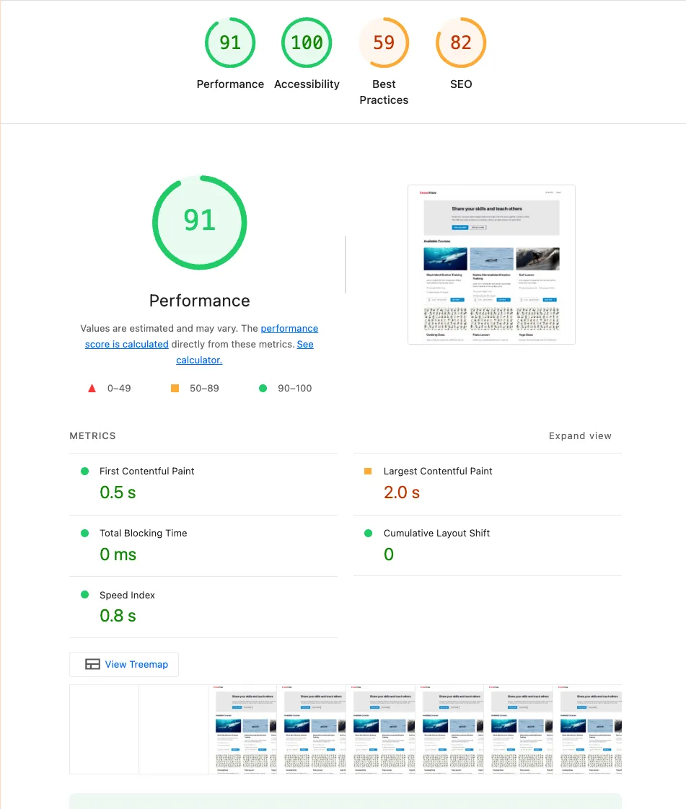The width and height of the screenshot is (686, 809).
Task: Click the green 90-100 legend dot
Action: coord(262,387)
